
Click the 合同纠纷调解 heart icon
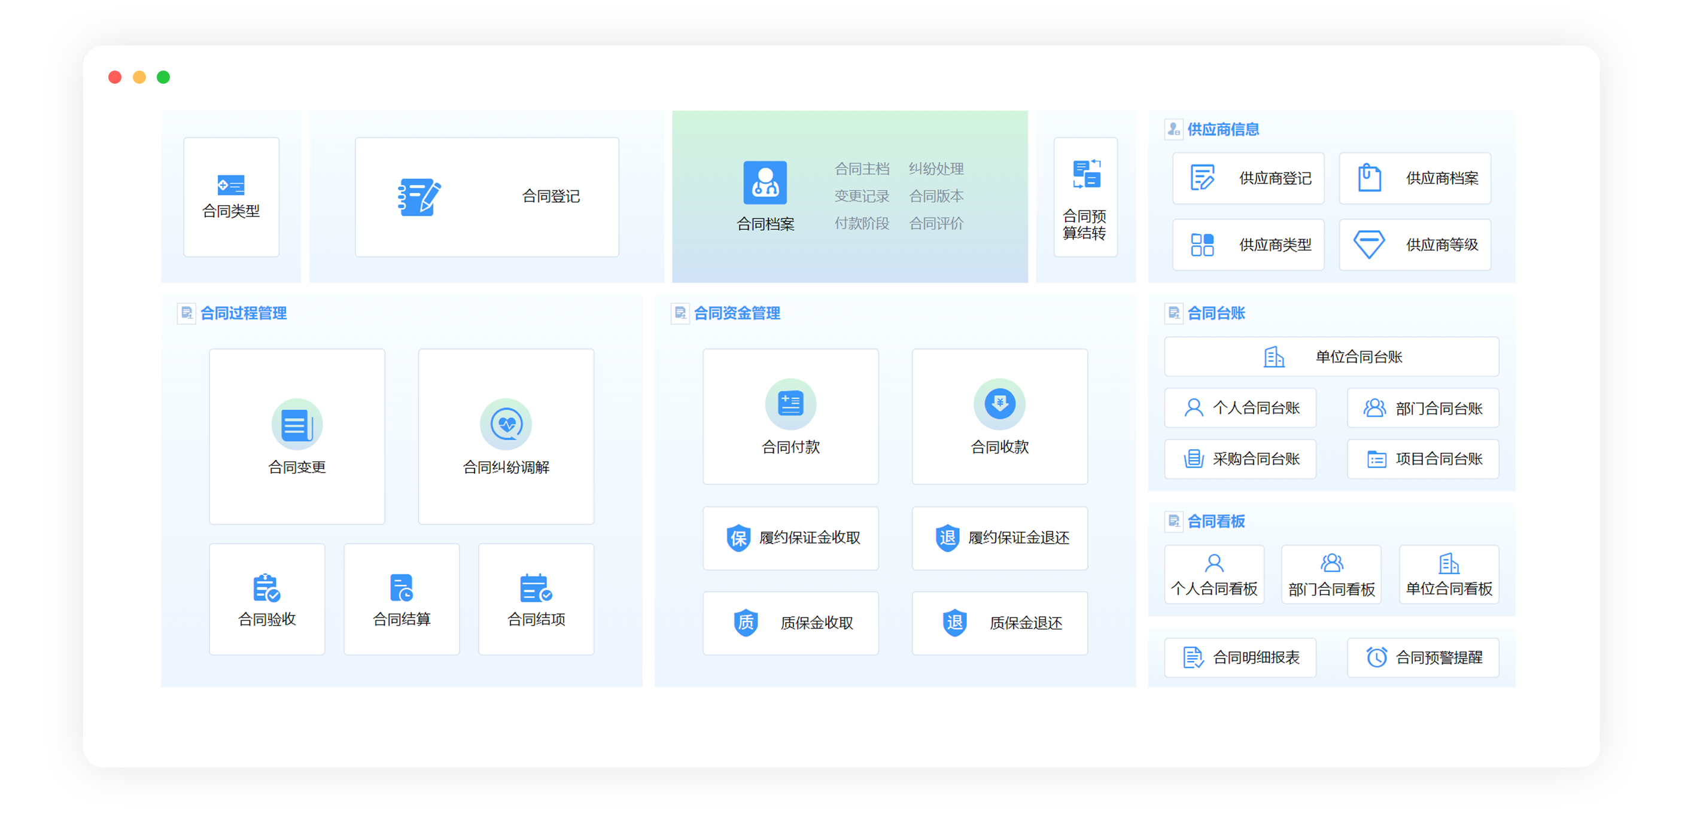(506, 425)
